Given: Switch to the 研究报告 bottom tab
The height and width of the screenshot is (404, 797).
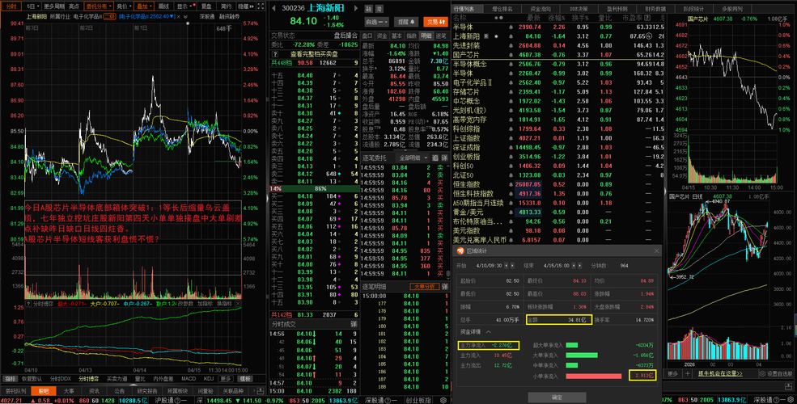Looking at the screenshot, I should tap(147, 391).
